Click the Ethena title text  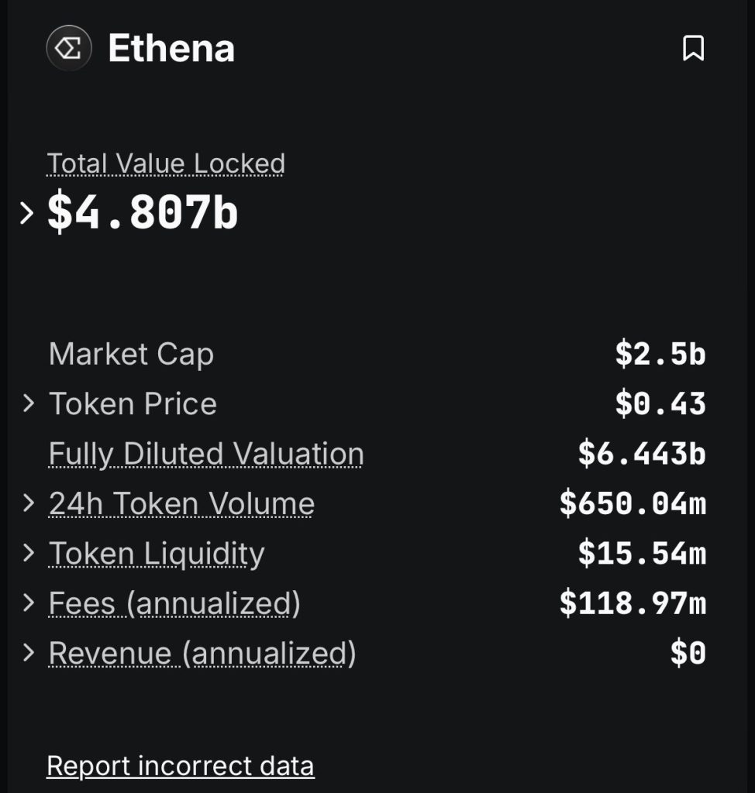coord(171,49)
